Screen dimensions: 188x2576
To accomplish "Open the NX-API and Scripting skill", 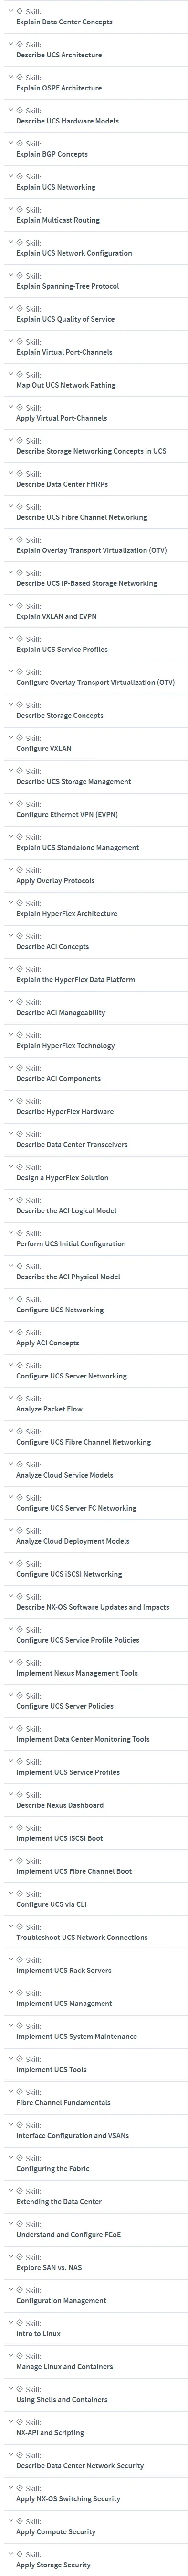I will coord(50,2431).
